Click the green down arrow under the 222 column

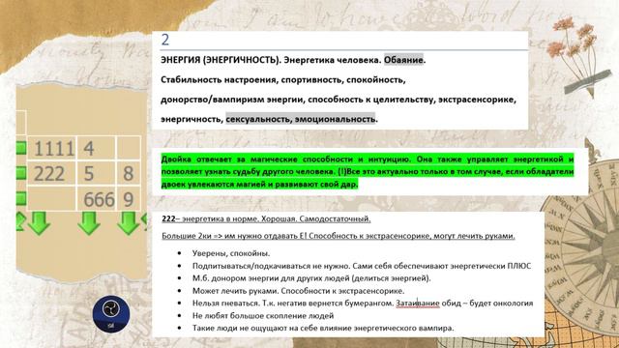tap(39, 223)
